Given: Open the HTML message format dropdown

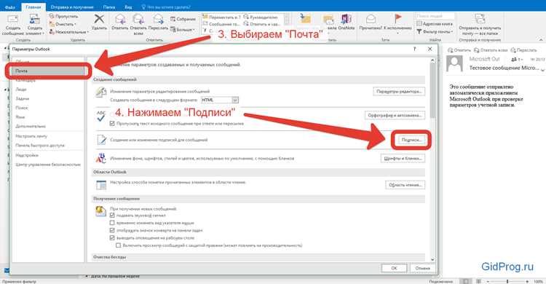Looking at the screenshot, I should (235, 100).
